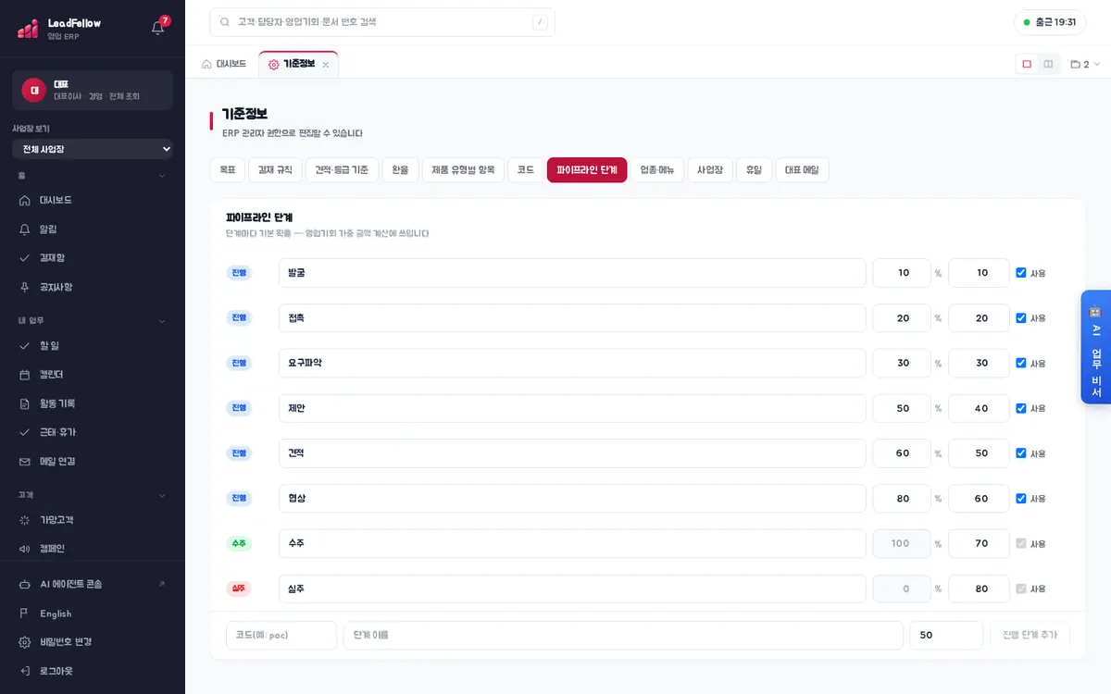1111x694 pixels.
Task: Open the 환율 settings tab
Action: [400, 170]
